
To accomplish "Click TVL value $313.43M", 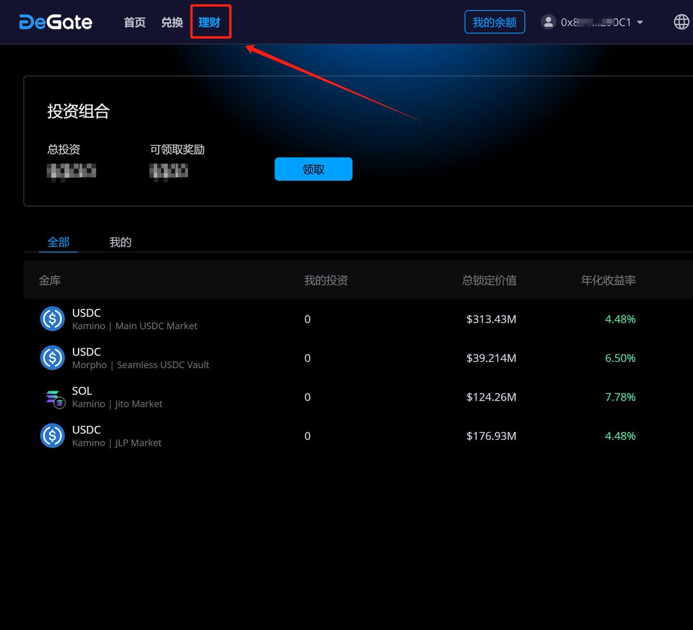I will pos(491,319).
